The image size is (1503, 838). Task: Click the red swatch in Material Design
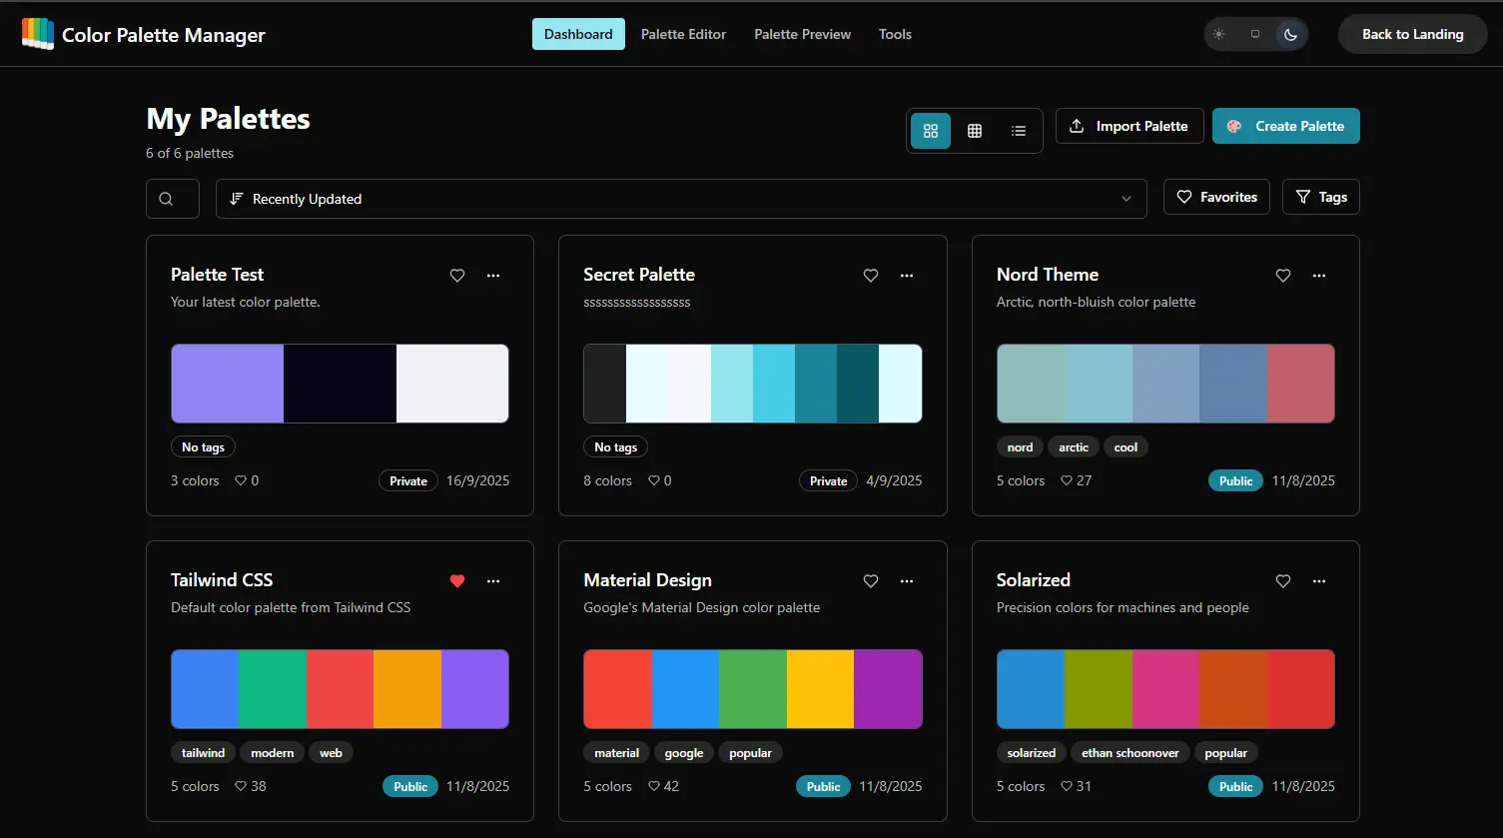click(617, 689)
